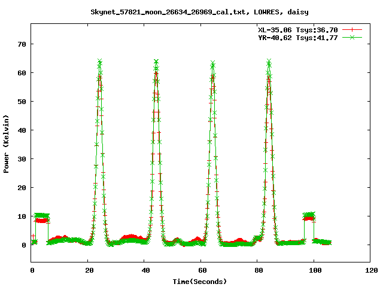This screenshot has height=287, width=383.
Task: Click y-axis tick label 70
Action: (22, 44)
